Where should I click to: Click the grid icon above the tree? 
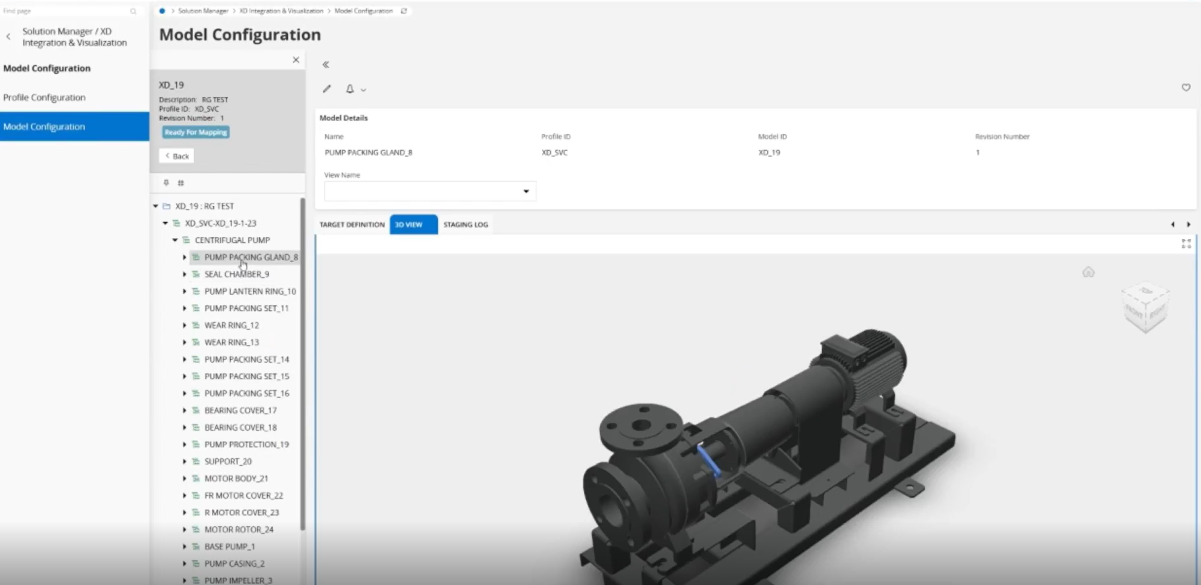(181, 183)
